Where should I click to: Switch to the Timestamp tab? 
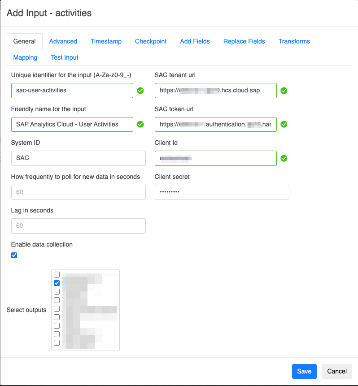[x=106, y=41]
